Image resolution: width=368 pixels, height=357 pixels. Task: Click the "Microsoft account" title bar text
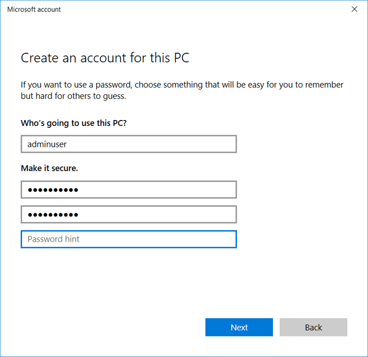(x=34, y=9)
